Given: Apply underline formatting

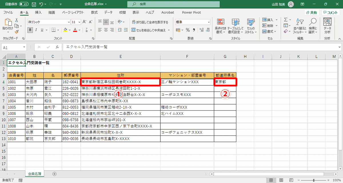Looking at the screenshot, I should 42,30.
